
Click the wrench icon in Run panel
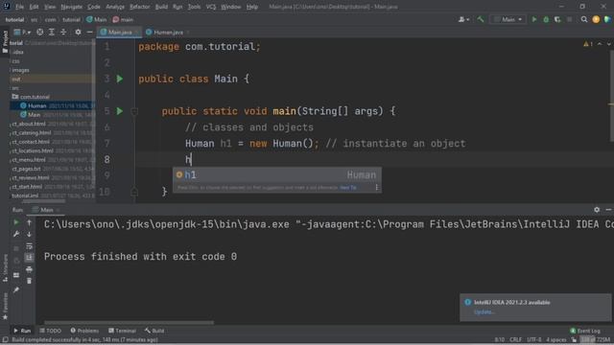tap(16, 234)
